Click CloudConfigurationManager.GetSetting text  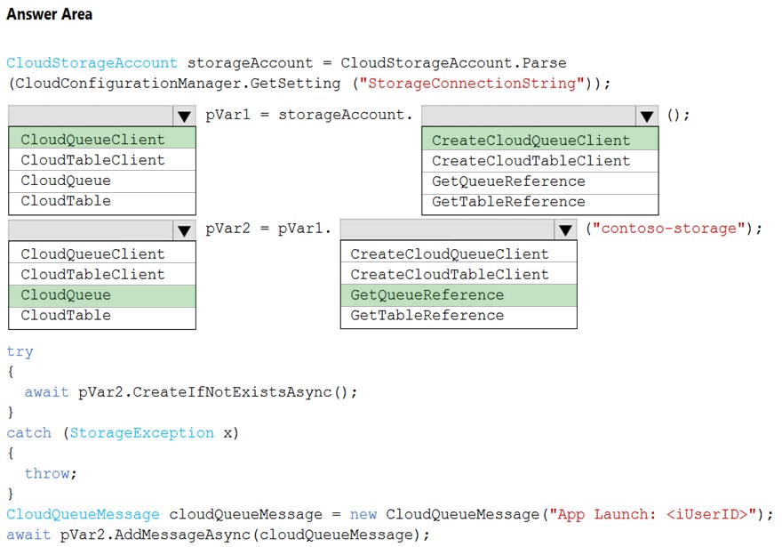coord(178,84)
